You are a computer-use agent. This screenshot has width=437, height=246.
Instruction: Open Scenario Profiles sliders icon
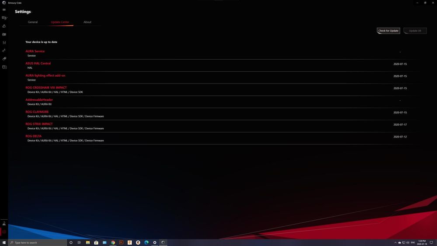coord(4,42)
